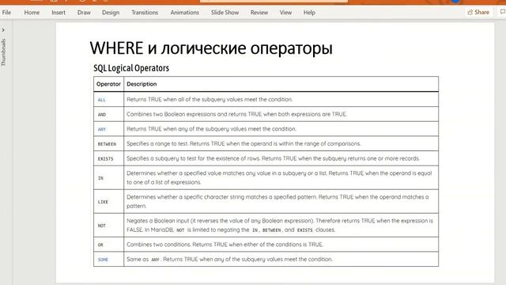
Task: Open the Slide Show tab
Action: 225,13
